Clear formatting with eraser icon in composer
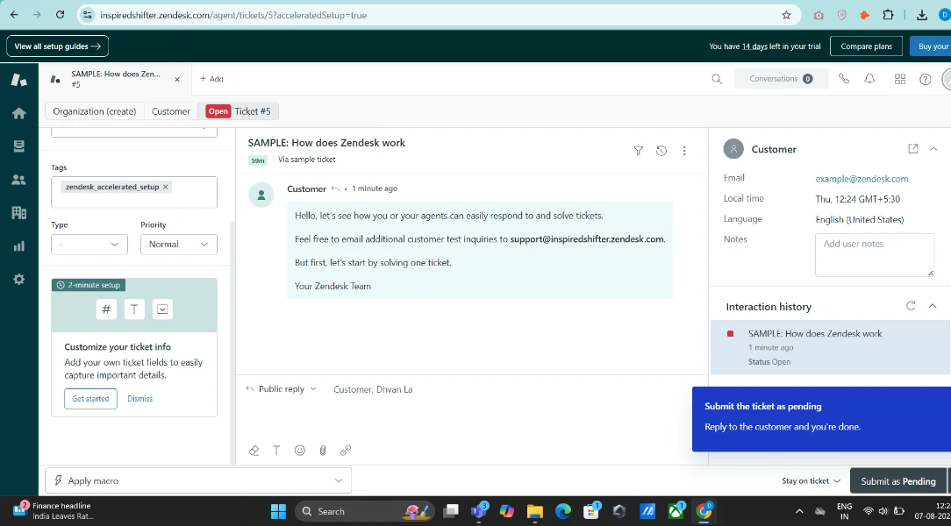This screenshot has width=951, height=526. point(254,451)
